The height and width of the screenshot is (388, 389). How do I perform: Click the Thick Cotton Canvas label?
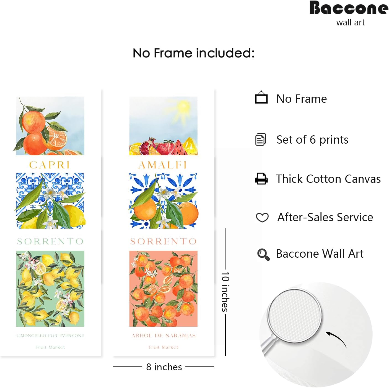pyautogui.click(x=328, y=179)
